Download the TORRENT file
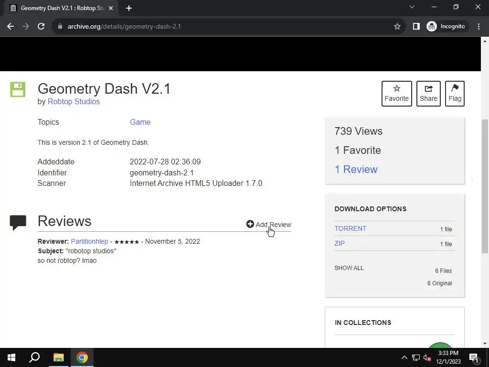 [350, 228]
